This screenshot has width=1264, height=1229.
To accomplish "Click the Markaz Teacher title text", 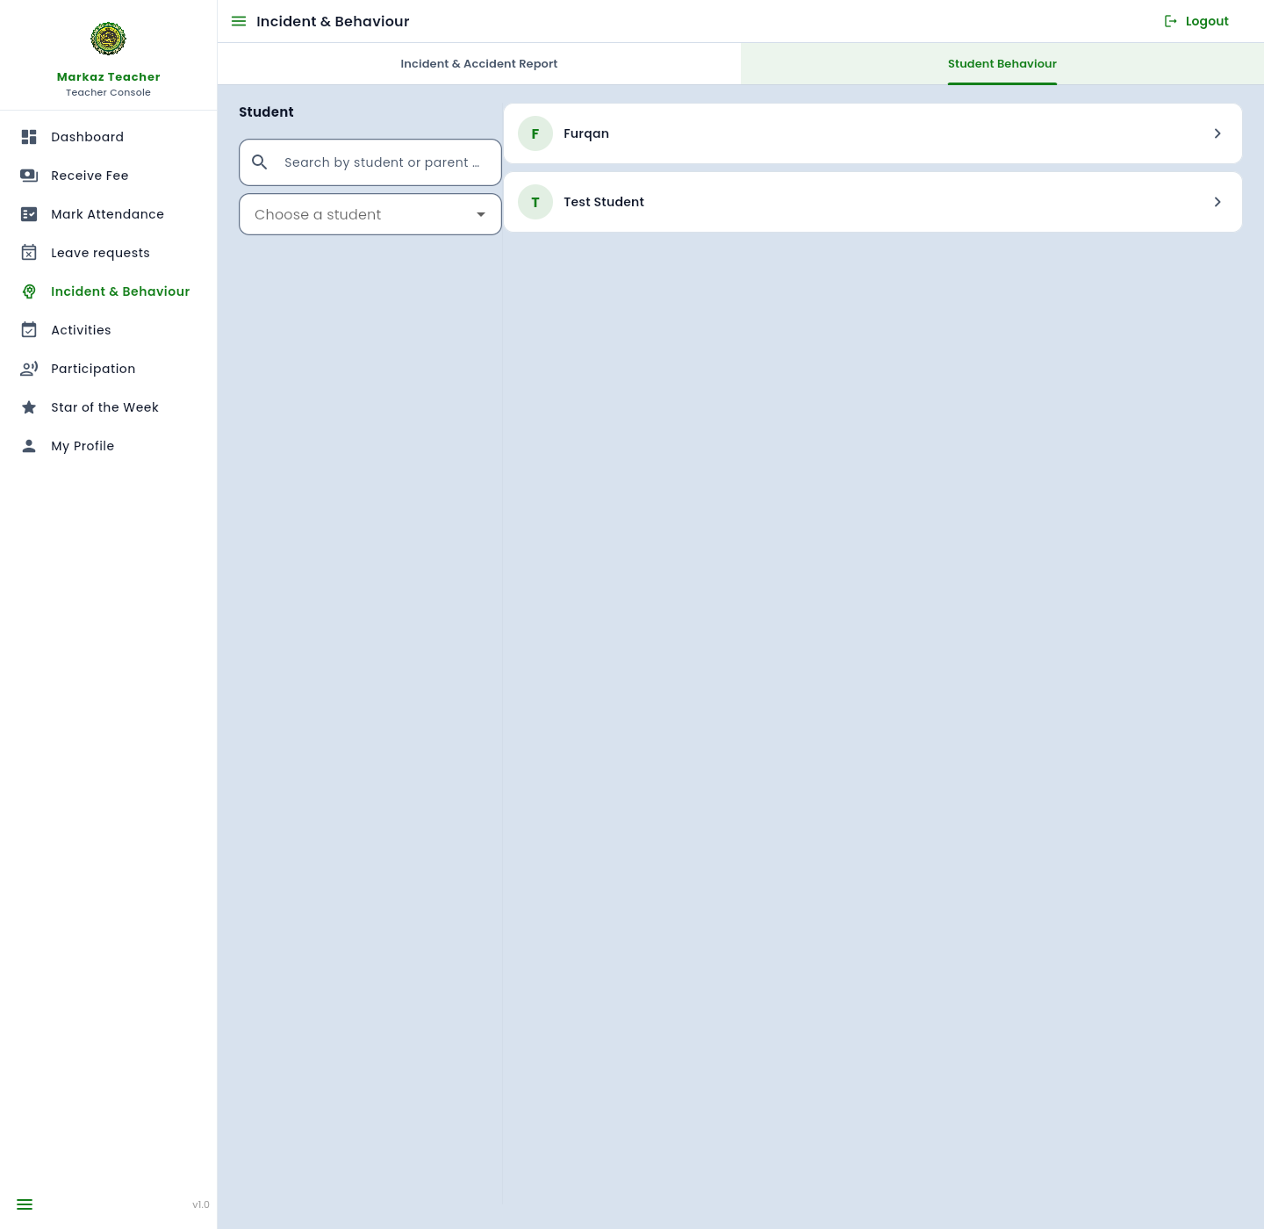I will click(x=109, y=77).
